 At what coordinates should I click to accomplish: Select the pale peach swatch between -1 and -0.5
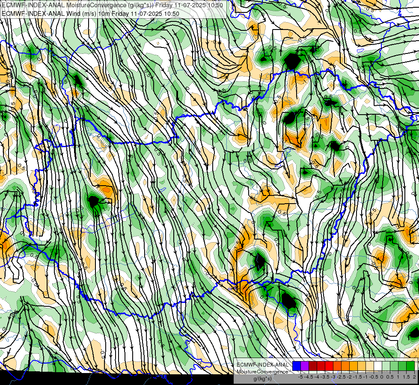coord(369,366)
